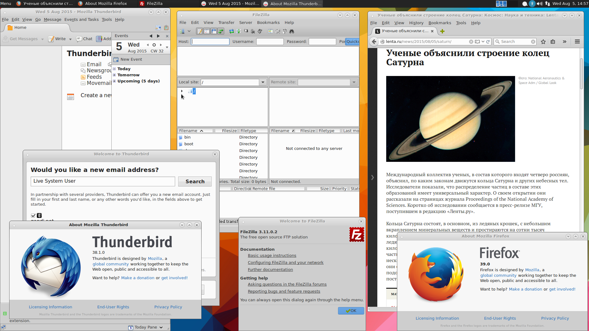Click Make a donation in About Thunderbird
The height and width of the screenshot is (331, 589).
pos(138,278)
